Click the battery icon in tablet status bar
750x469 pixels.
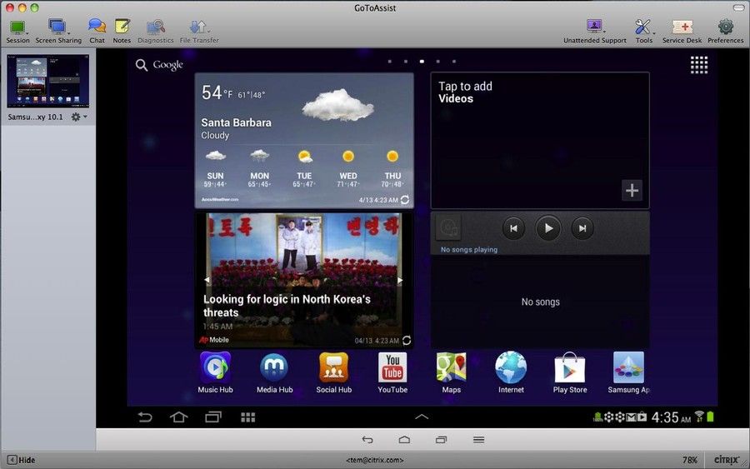click(x=710, y=417)
